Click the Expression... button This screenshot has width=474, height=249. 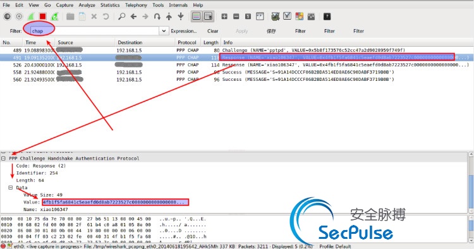pyautogui.click(x=183, y=31)
